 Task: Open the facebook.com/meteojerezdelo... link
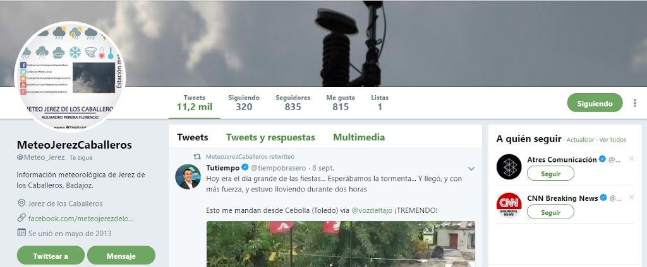coord(81,219)
